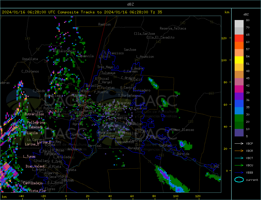Click the 'Zapata' place label
The image size is (261, 200).
coord(71,170)
